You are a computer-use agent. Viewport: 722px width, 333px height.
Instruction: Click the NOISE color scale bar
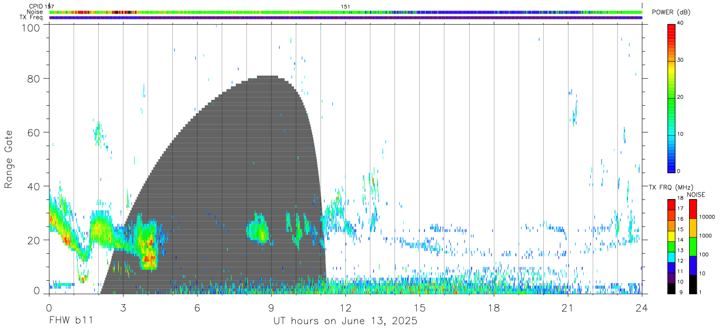click(x=693, y=246)
